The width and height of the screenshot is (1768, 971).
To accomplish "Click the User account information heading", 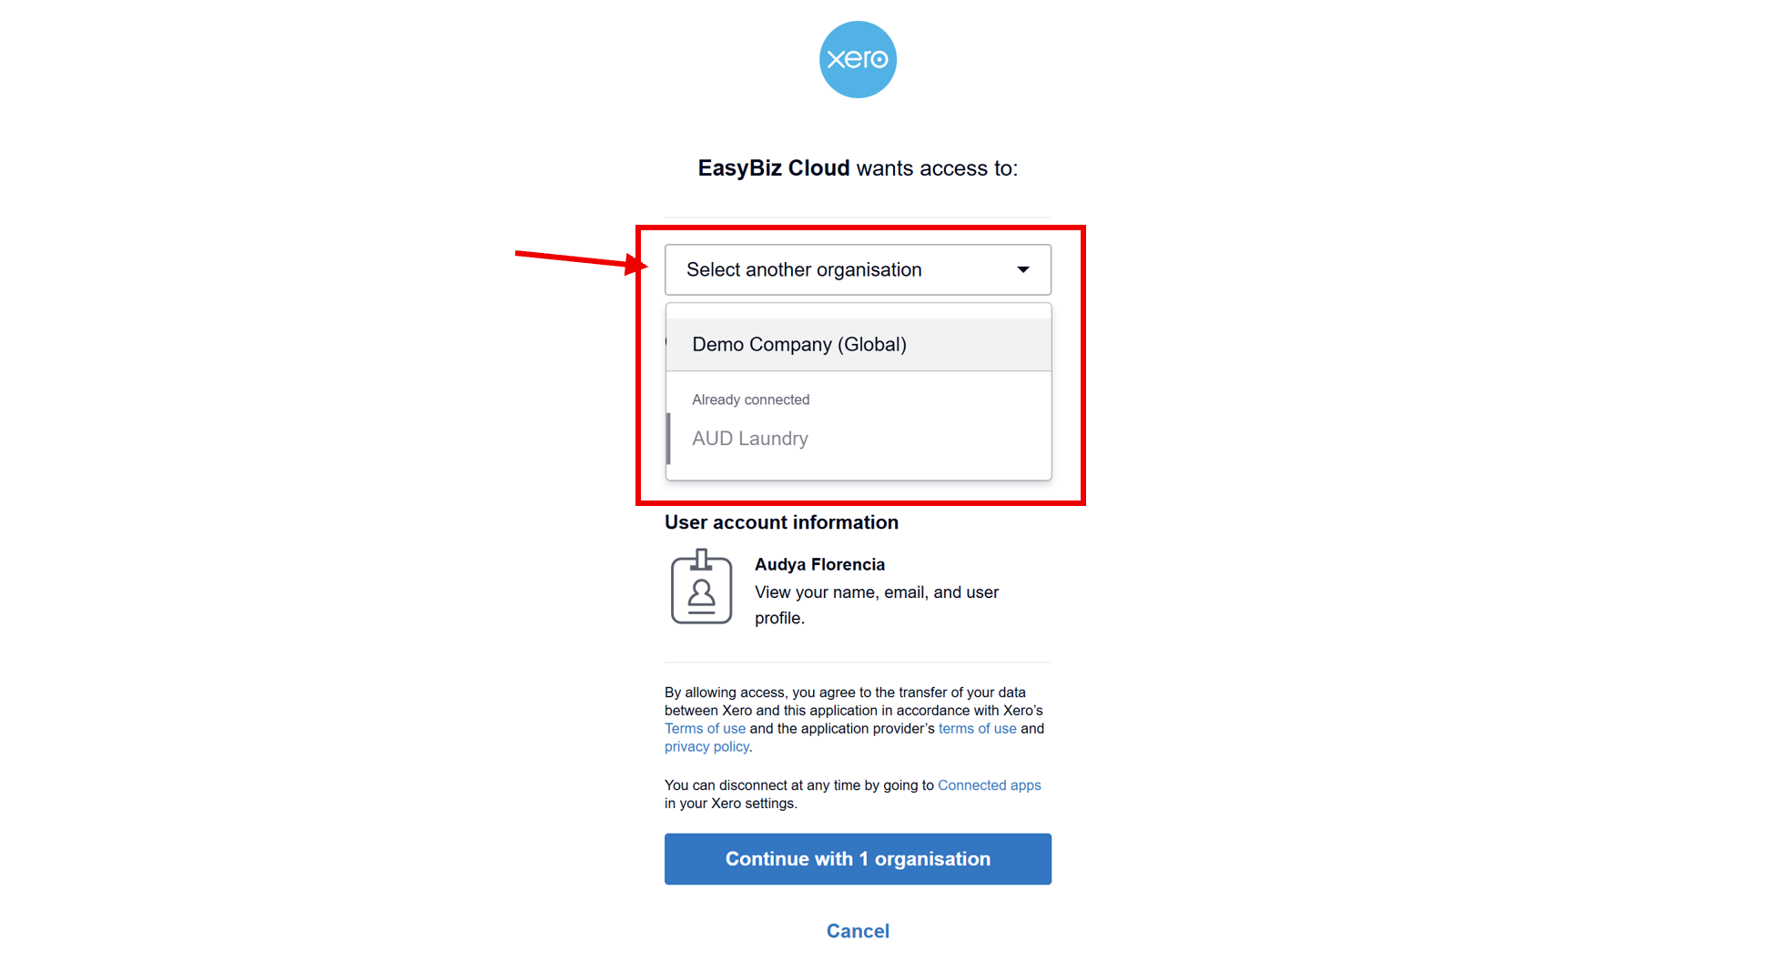I will click(781, 521).
